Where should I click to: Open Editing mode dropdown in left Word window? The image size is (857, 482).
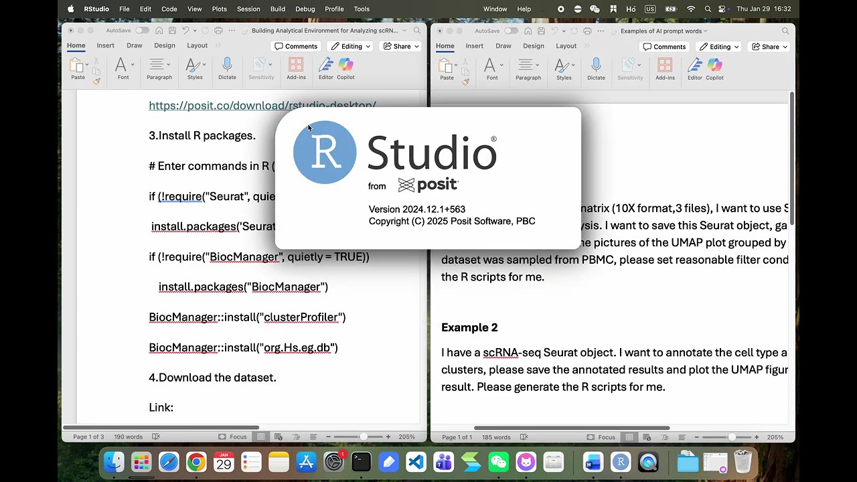click(x=351, y=46)
